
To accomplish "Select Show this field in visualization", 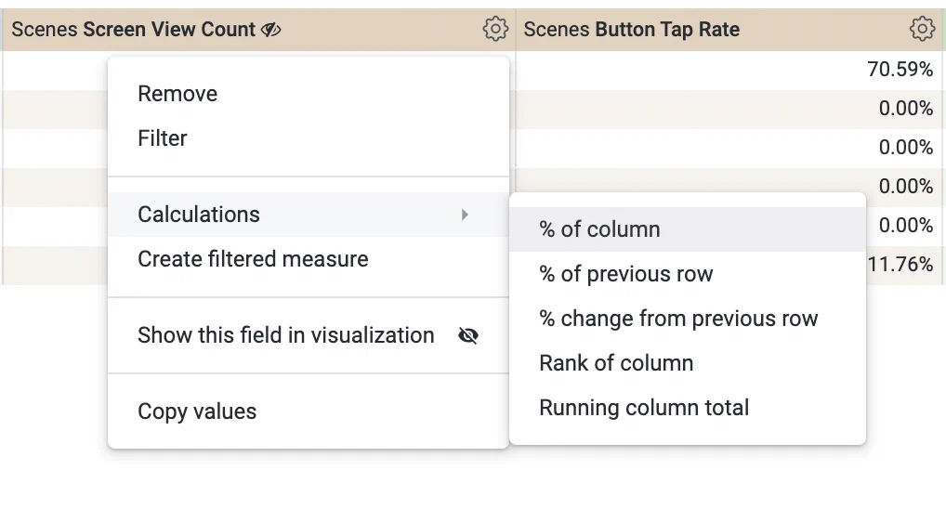I will coord(285,335).
